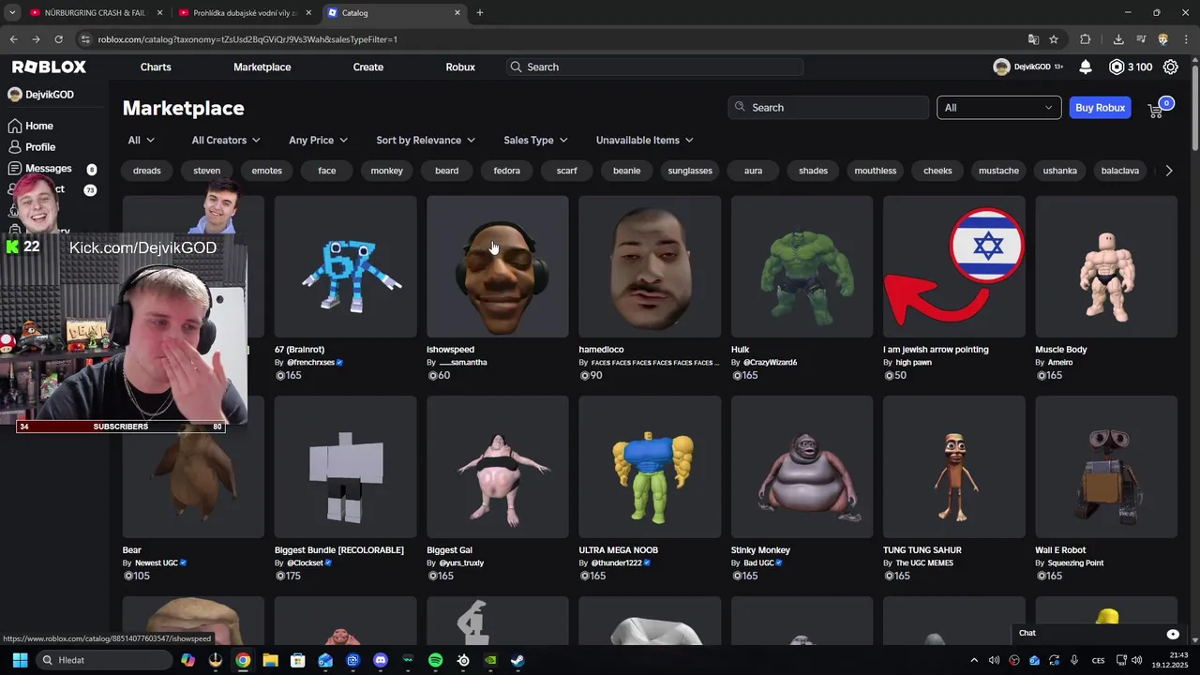Select the fedora tag chip
Viewport: 1200px width, 675px height.
point(506,171)
